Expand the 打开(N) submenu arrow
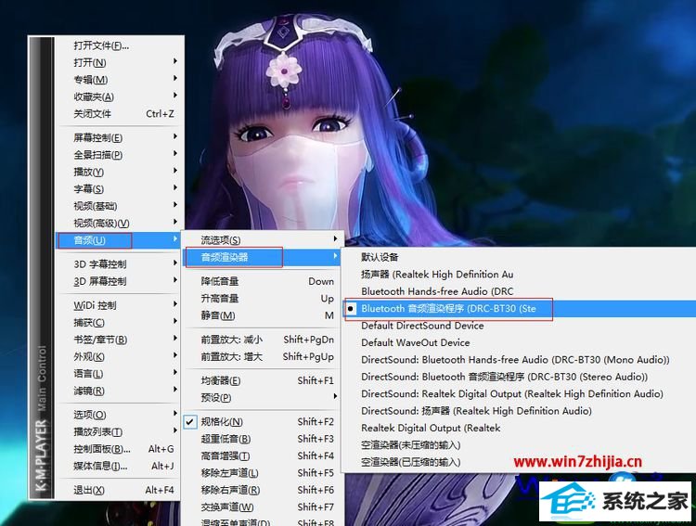The height and width of the screenshot is (526, 696). pos(175,61)
